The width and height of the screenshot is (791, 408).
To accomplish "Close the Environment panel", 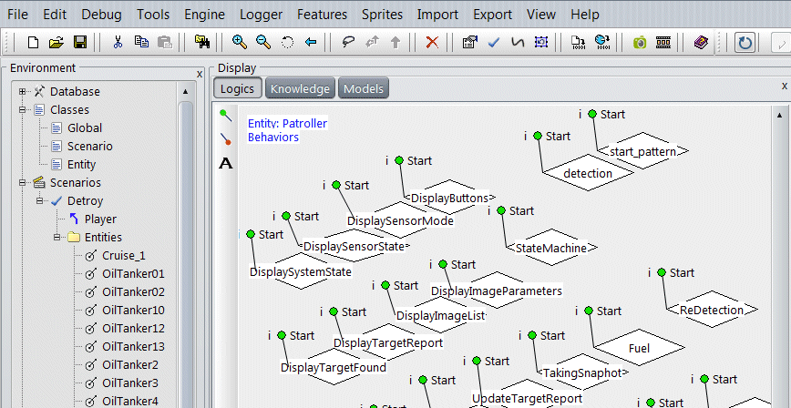I will tap(200, 74).
